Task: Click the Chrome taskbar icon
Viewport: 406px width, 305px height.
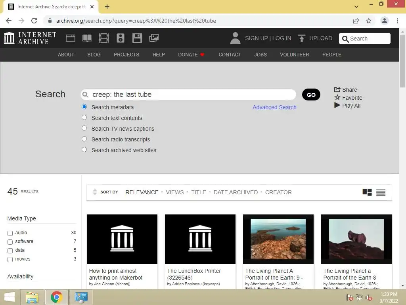Action: [56, 297]
